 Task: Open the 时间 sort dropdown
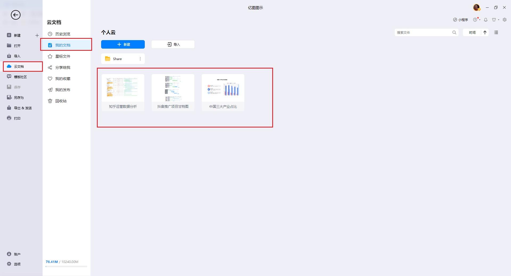click(472, 32)
